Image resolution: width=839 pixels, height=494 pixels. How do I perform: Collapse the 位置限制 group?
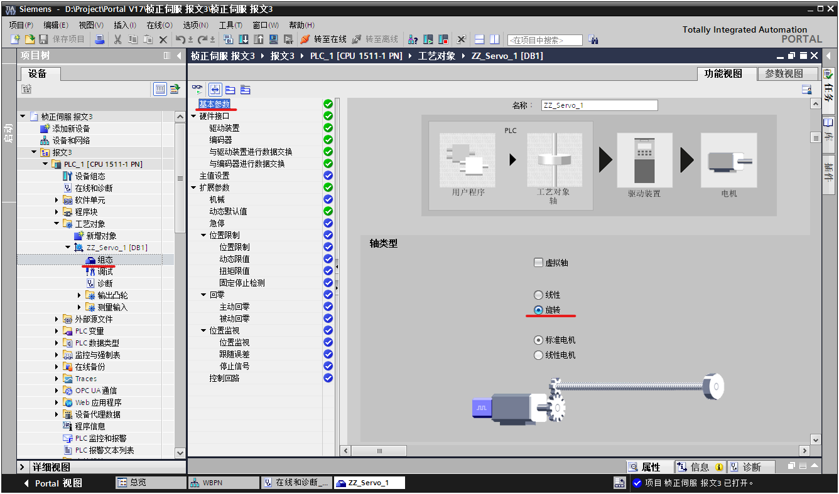pyautogui.click(x=204, y=235)
